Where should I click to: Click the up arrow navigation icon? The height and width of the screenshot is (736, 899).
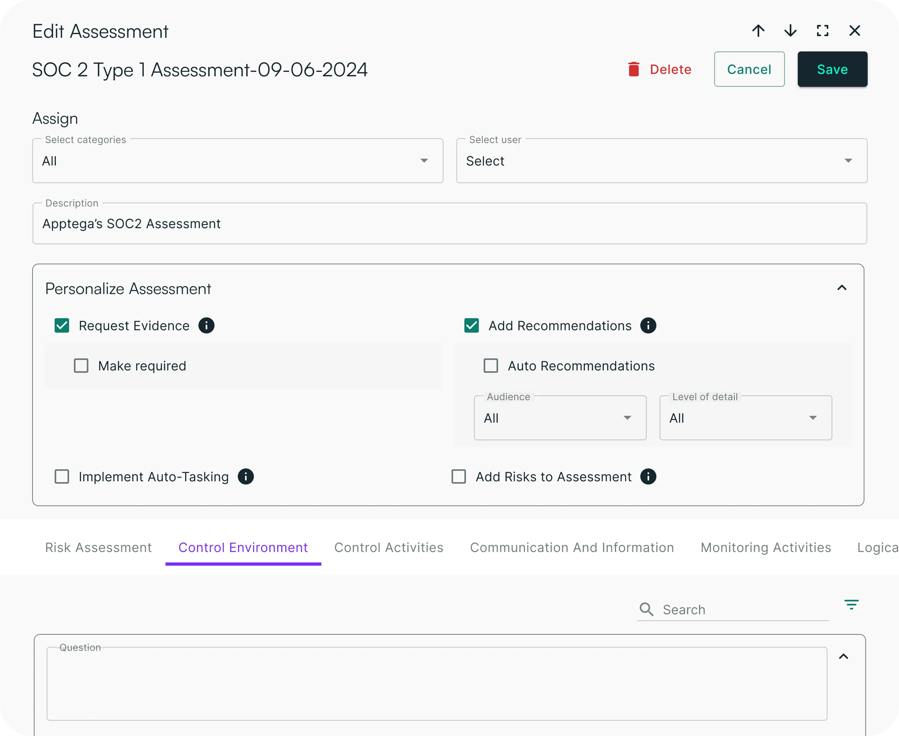pyautogui.click(x=758, y=31)
